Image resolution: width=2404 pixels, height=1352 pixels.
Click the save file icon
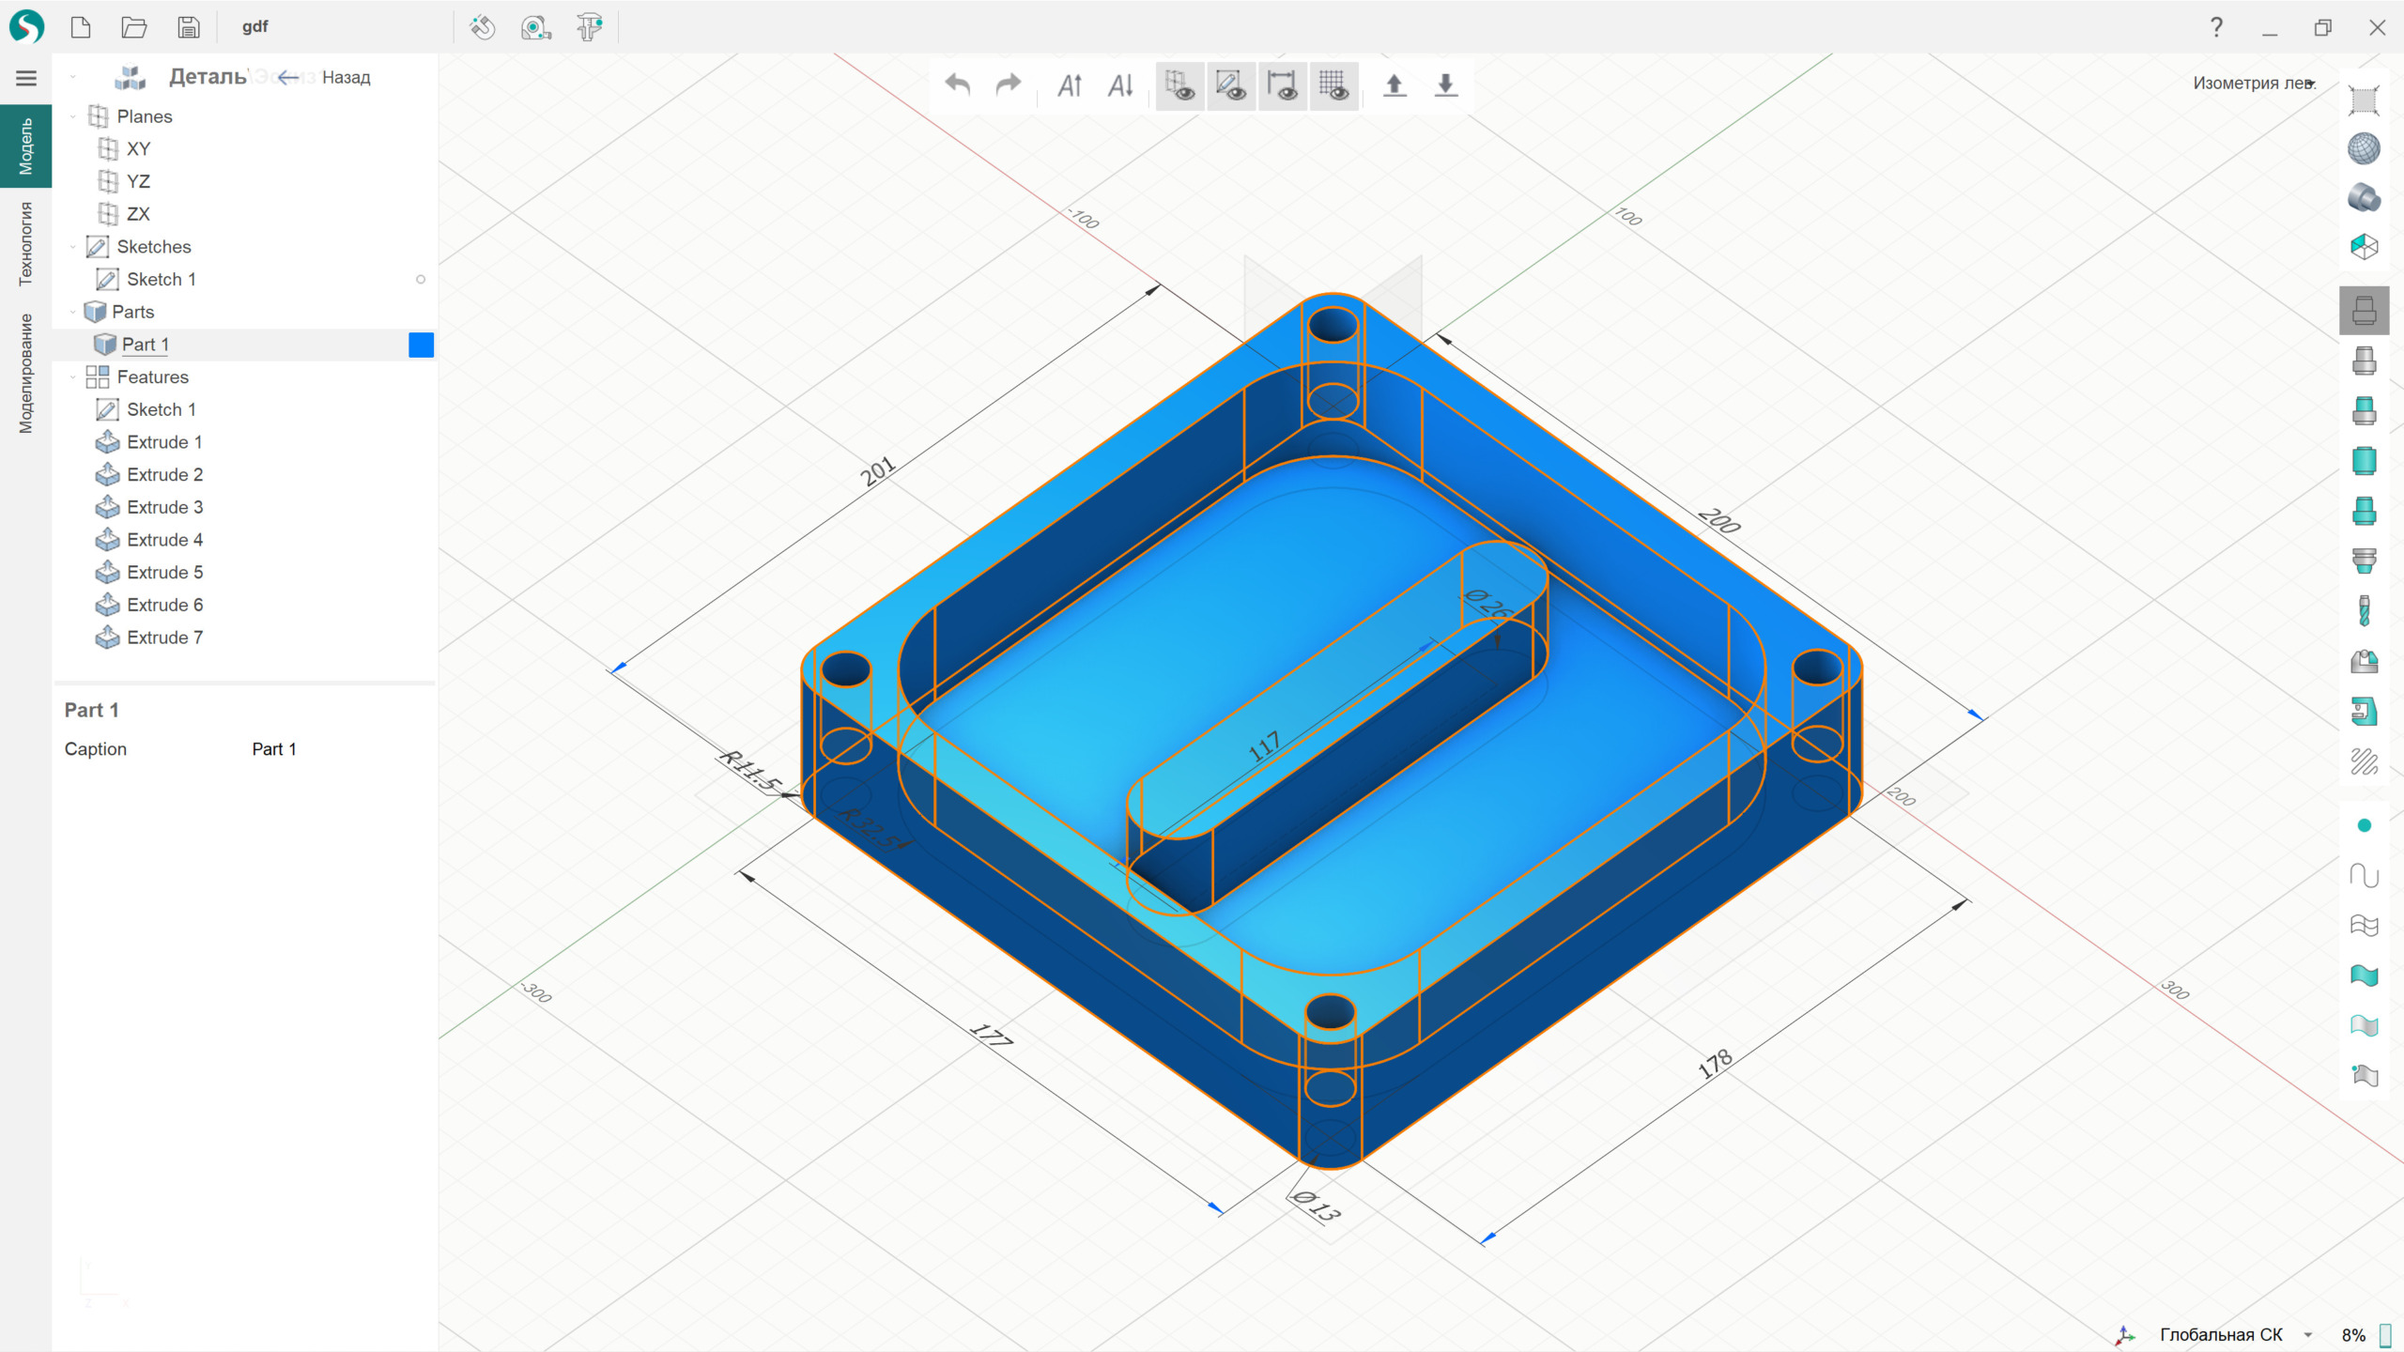(188, 27)
